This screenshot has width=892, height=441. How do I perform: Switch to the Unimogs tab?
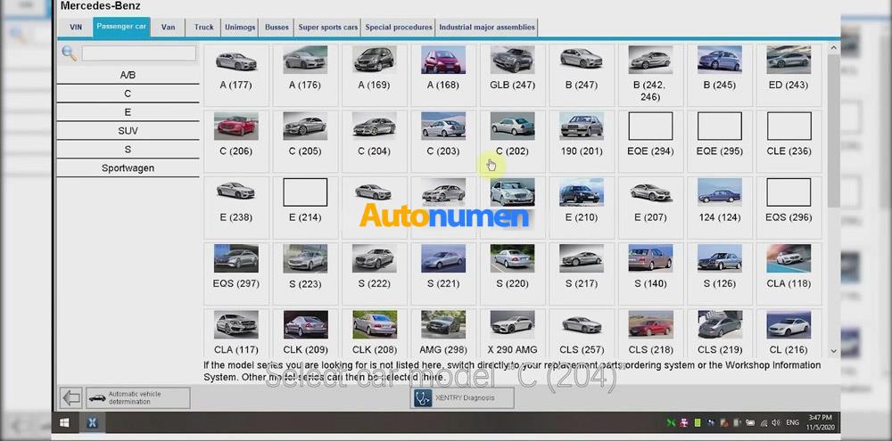pos(240,27)
